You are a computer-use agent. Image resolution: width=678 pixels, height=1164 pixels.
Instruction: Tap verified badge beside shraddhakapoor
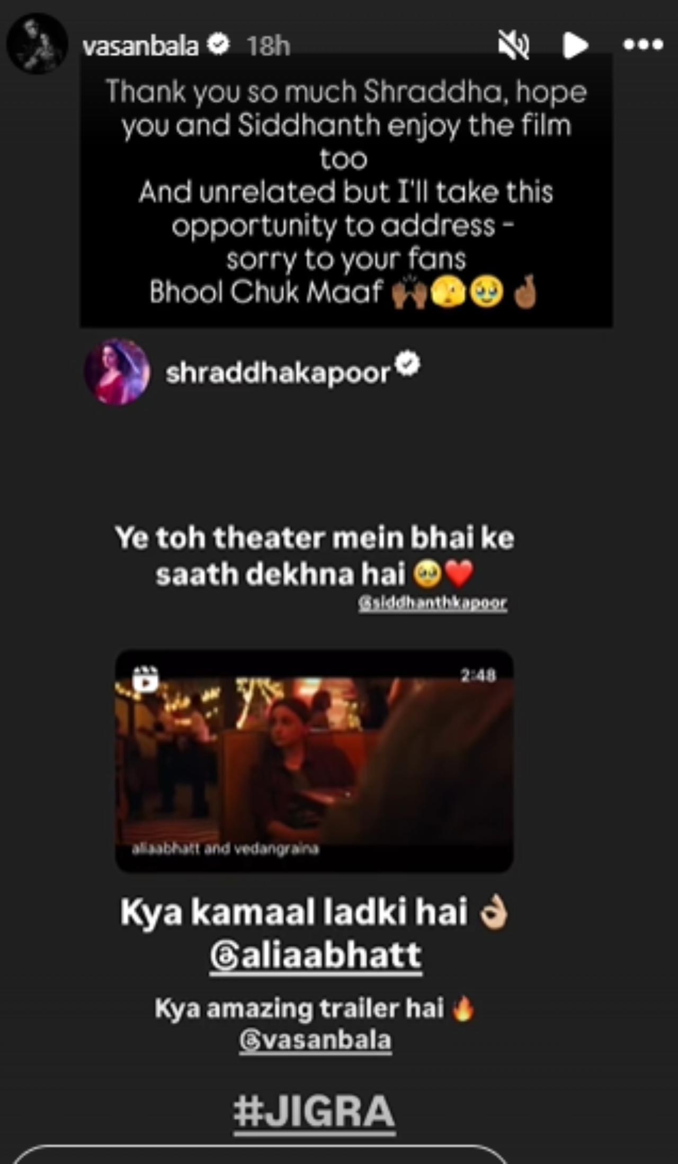pos(408,365)
